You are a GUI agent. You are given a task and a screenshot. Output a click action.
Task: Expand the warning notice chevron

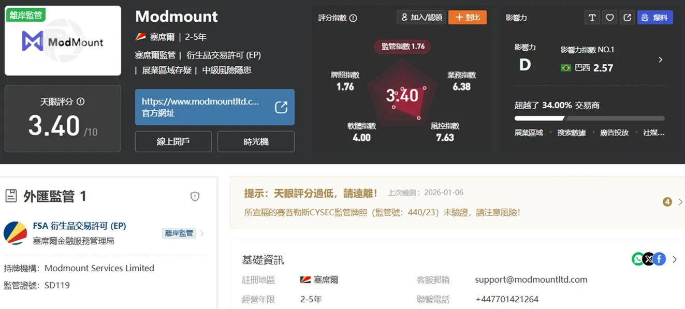coord(680,202)
